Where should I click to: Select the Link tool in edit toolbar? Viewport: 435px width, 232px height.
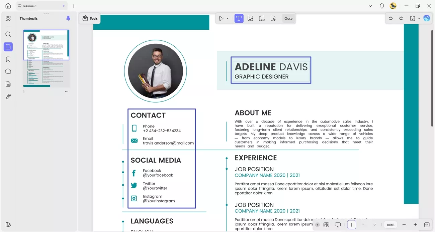click(262, 18)
